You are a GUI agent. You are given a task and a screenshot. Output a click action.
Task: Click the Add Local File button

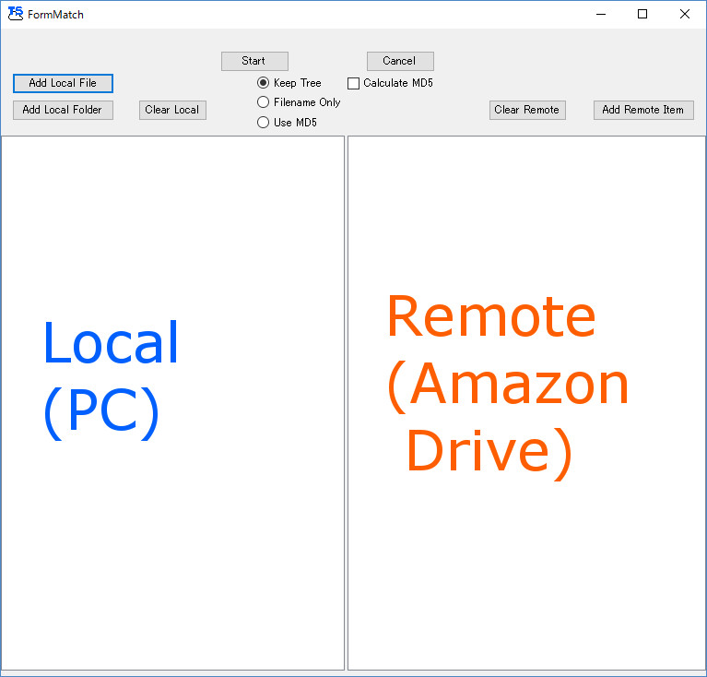coord(63,83)
